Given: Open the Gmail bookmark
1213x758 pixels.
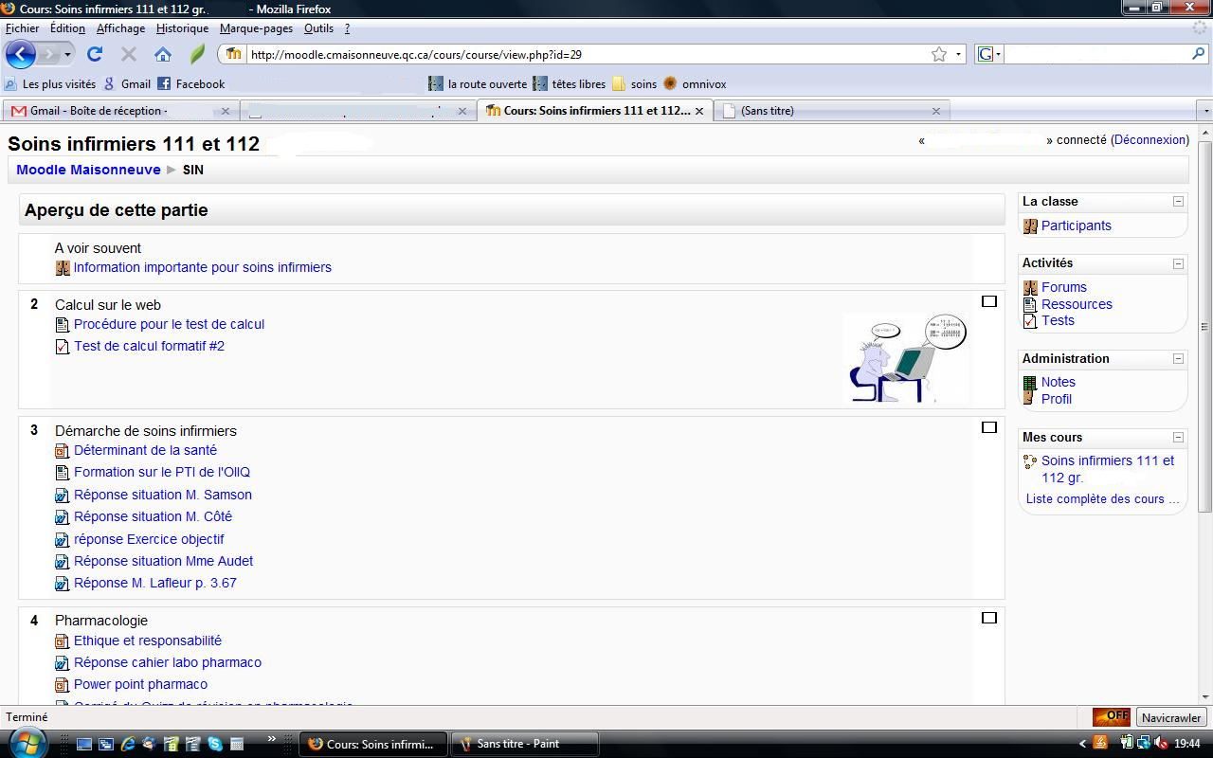Looking at the screenshot, I should (x=128, y=83).
